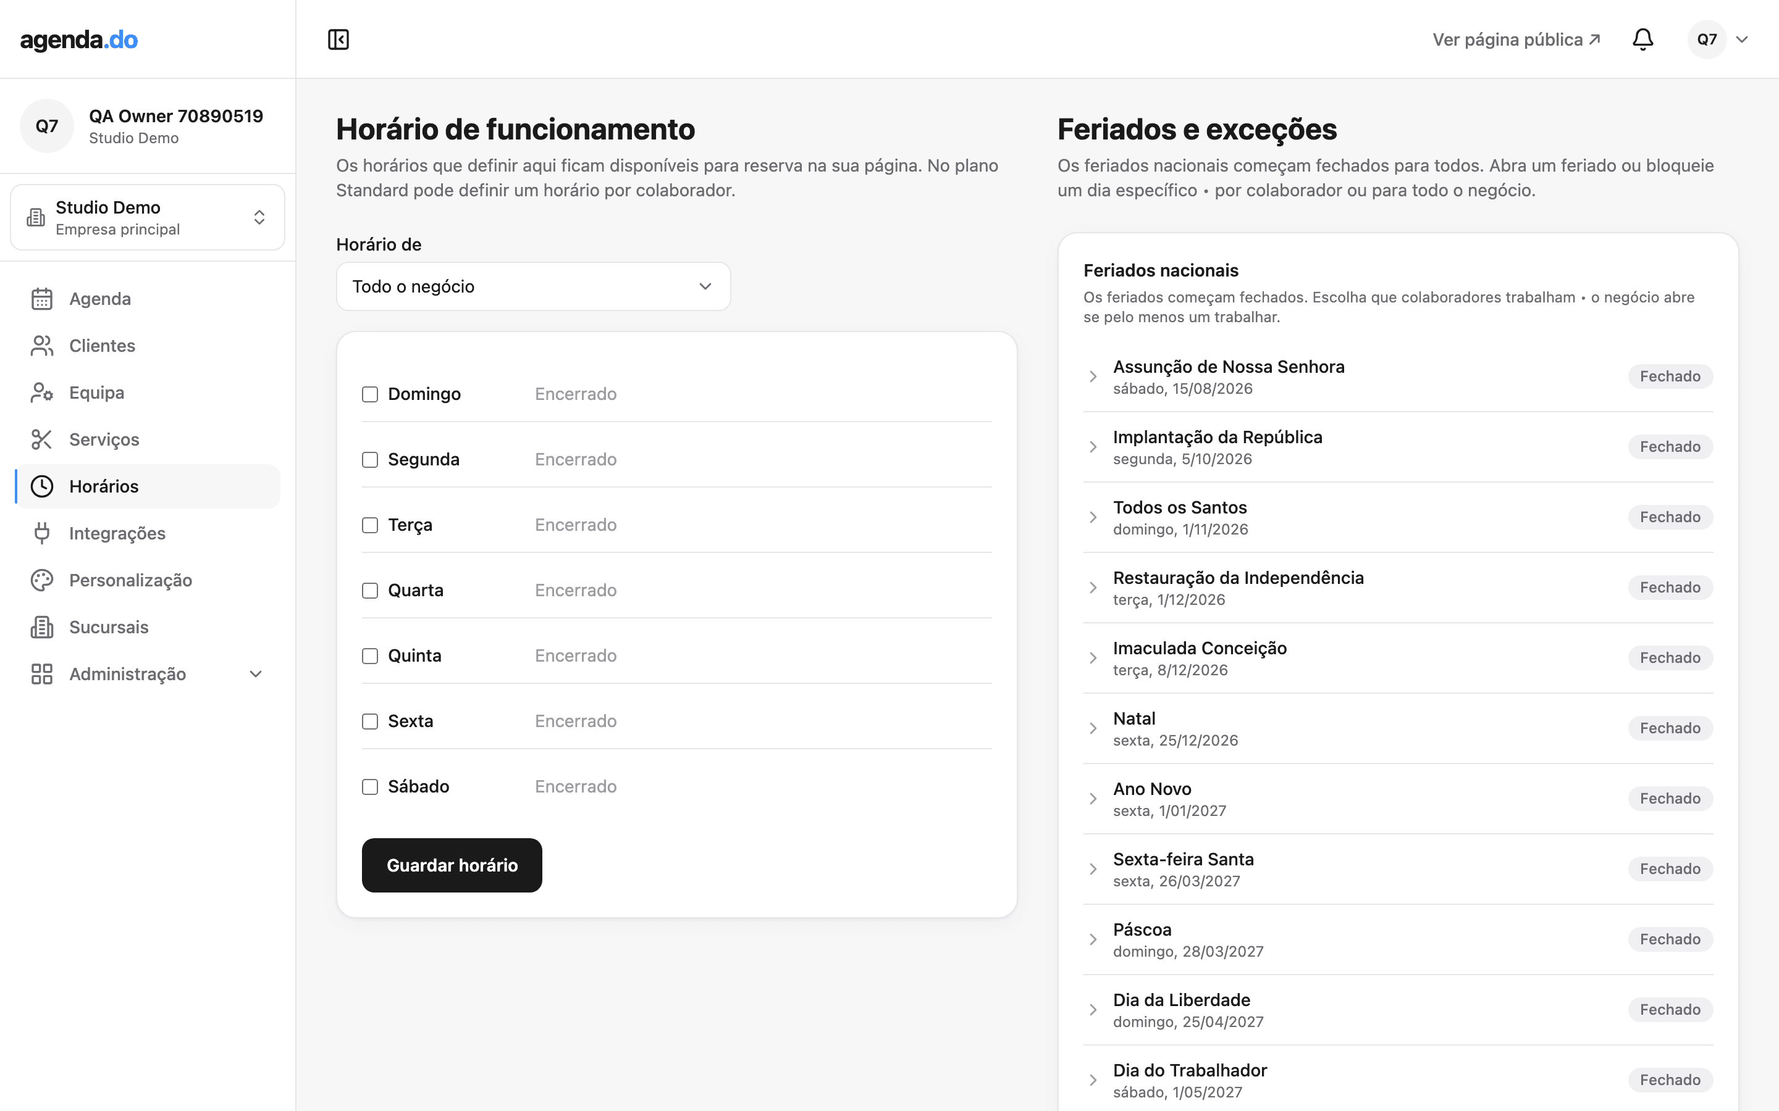This screenshot has width=1779, height=1111.
Task: Expand Restauração da Independência holiday
Action: pos(1092,588)
